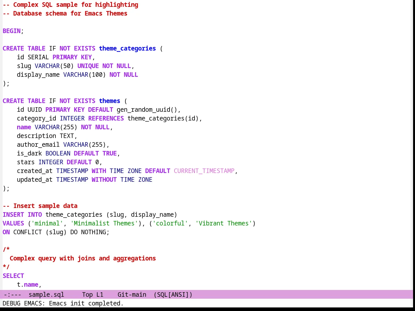Click the TRUE keyword in is_dark line

click(110, 153)
